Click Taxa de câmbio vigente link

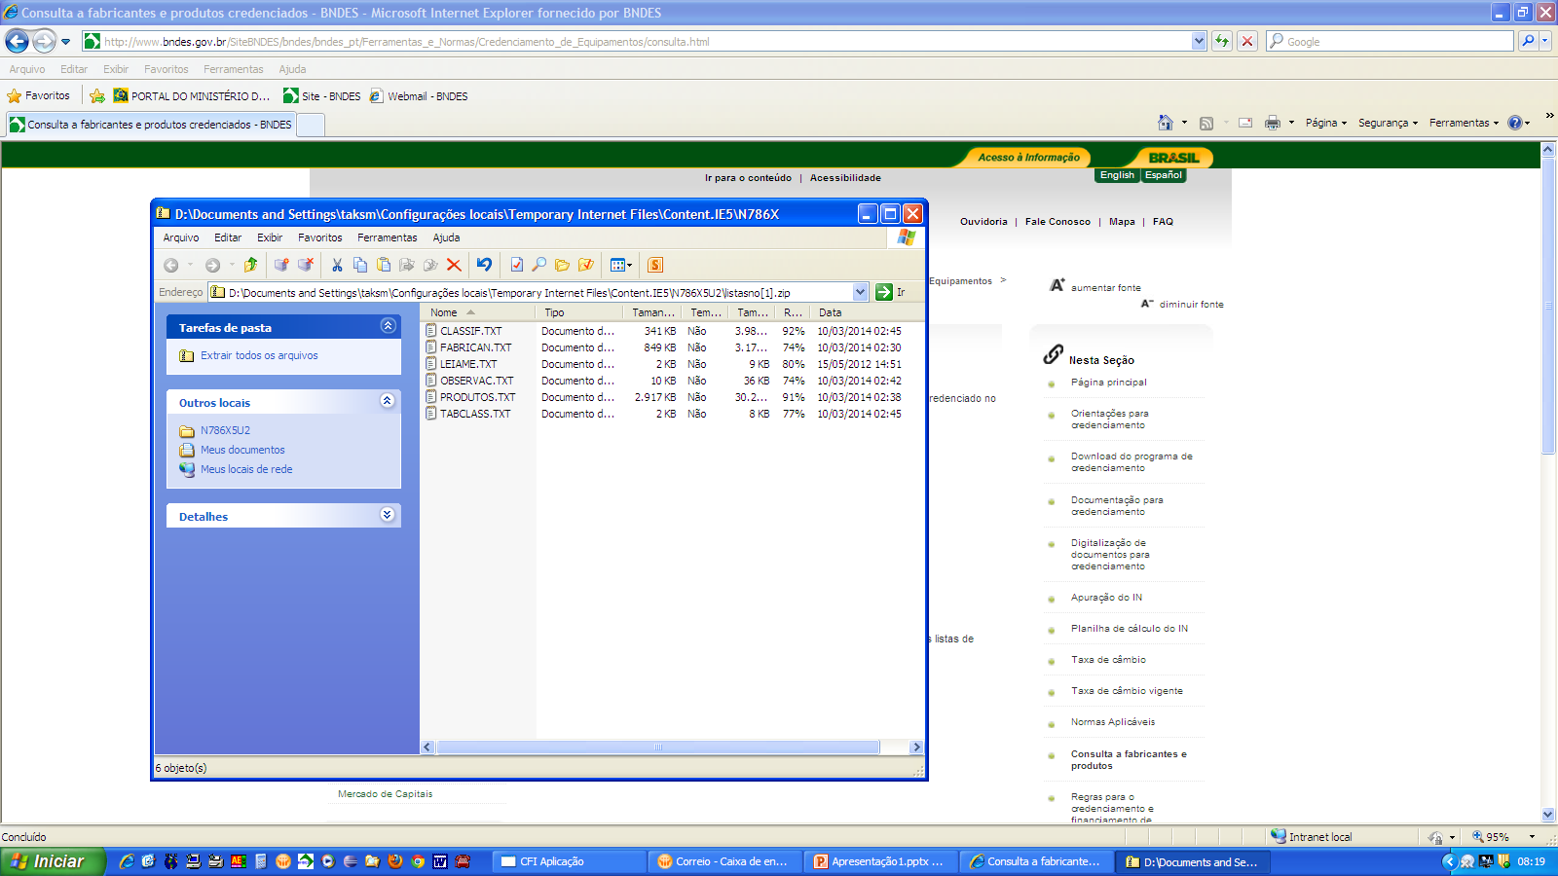pos(1127,691)
